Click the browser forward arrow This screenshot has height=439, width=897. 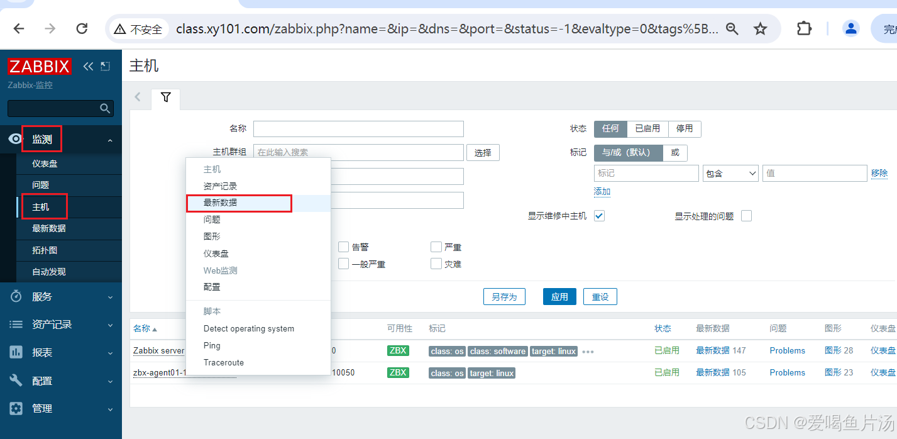coord(50,28)
